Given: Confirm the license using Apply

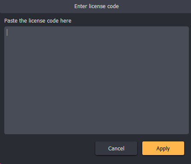Looking at the screenshot, I should click(163, 148).
